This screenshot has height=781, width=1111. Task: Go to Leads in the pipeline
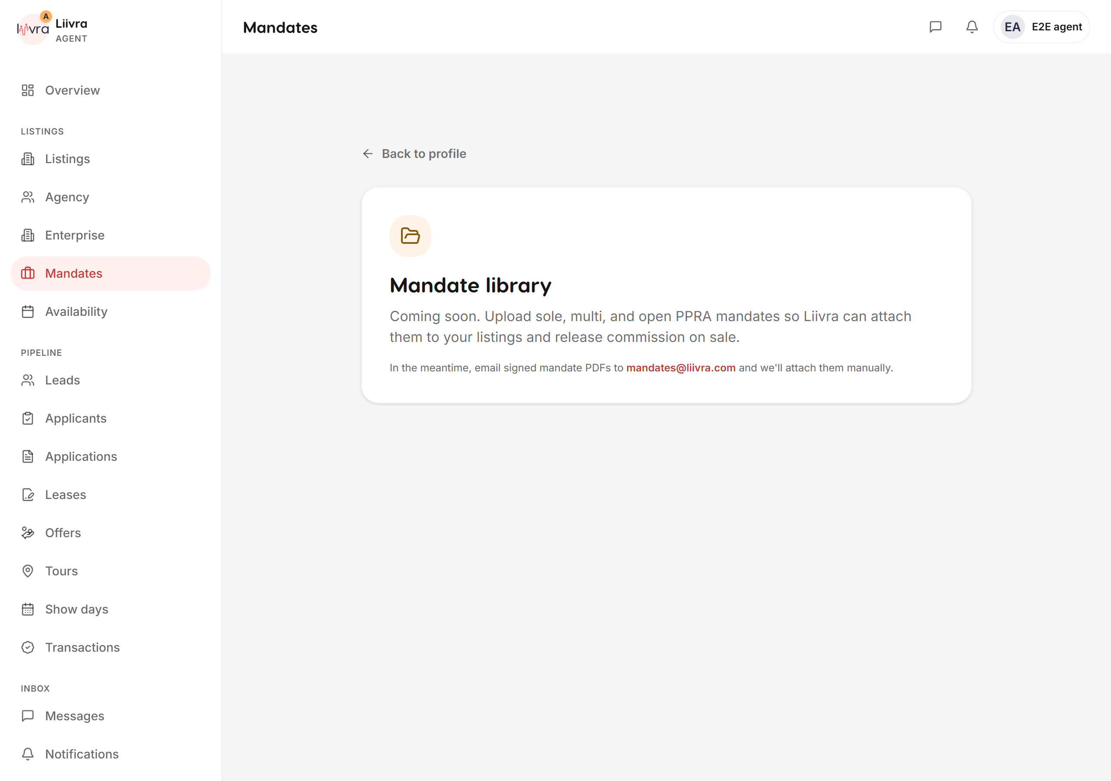tap(111, 381)
